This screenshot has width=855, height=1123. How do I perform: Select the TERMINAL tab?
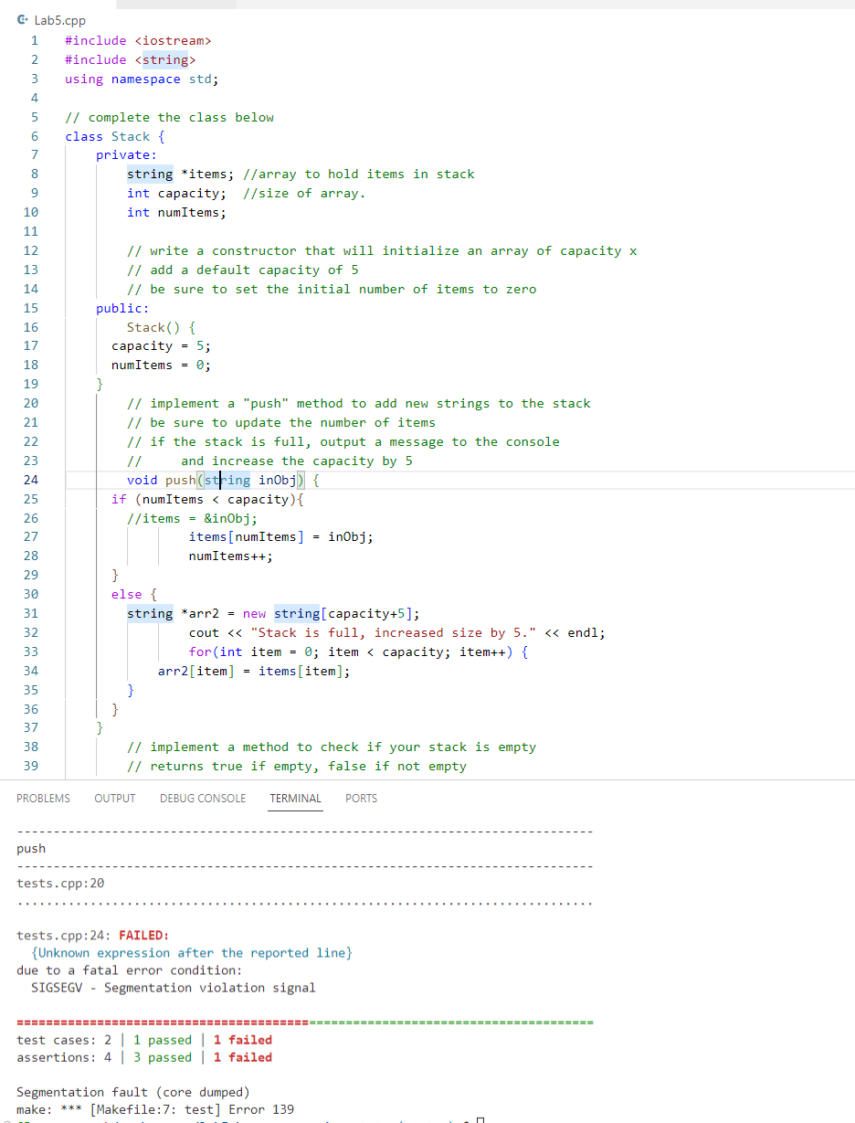point(295,798)
